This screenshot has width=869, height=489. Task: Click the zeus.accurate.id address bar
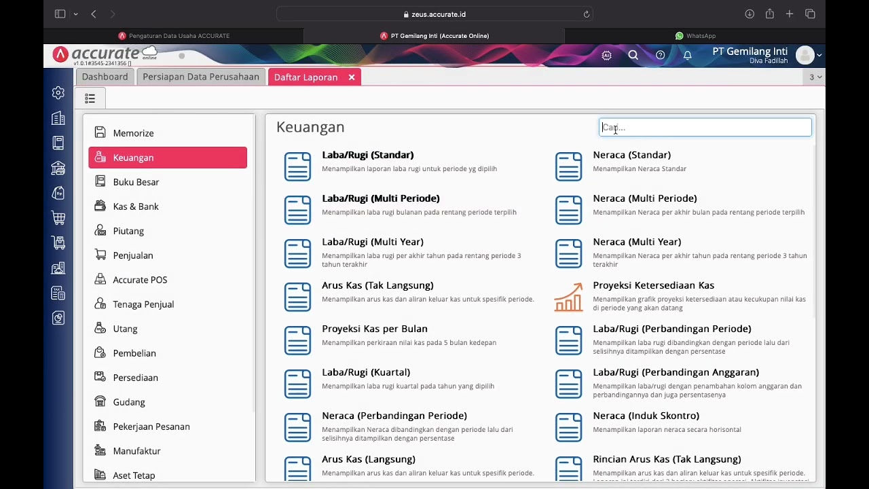tap(434, 14)
